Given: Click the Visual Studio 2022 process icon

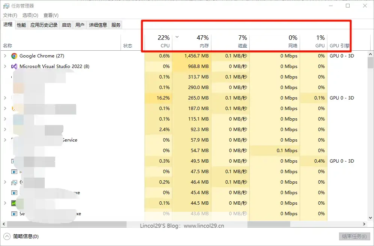Looking at the screenshot, I should [14, 66].
